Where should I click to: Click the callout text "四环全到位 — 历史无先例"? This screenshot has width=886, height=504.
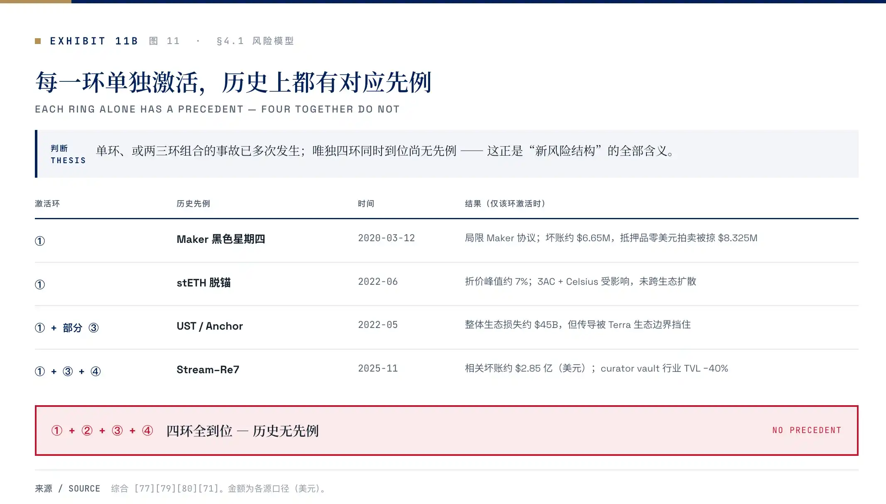pos(242,431)
